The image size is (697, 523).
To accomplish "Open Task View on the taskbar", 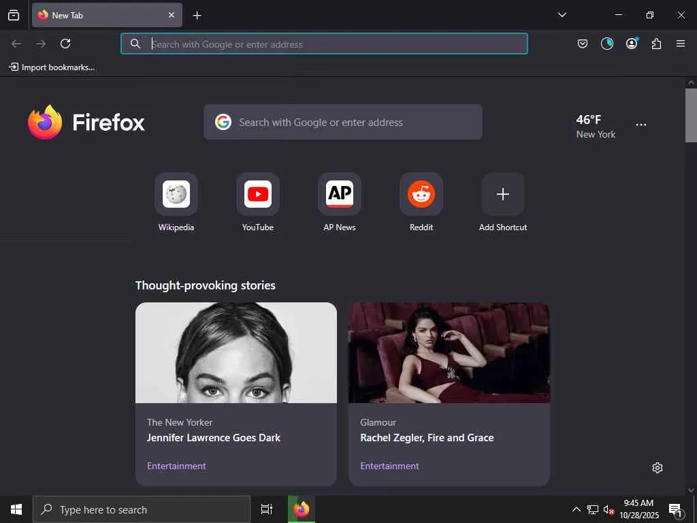I will [x=267, y=509].
